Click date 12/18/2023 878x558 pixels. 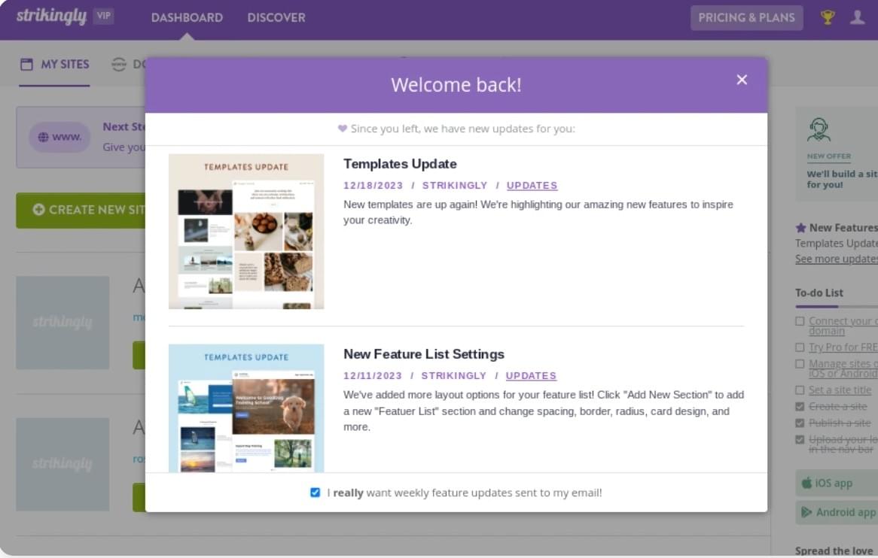tap(373, 186)
